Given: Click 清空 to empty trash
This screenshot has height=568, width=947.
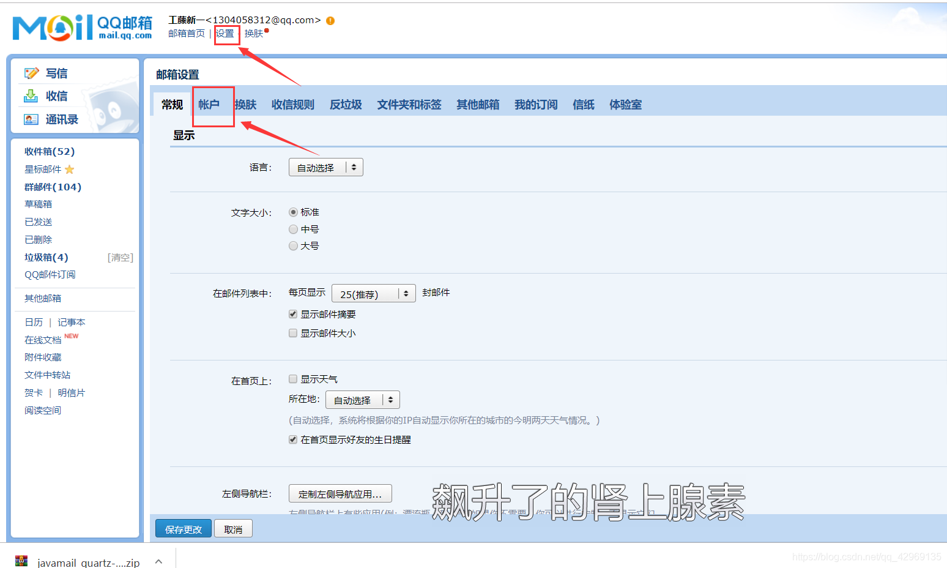Looking at the screenshot, I should coord(121,258).
